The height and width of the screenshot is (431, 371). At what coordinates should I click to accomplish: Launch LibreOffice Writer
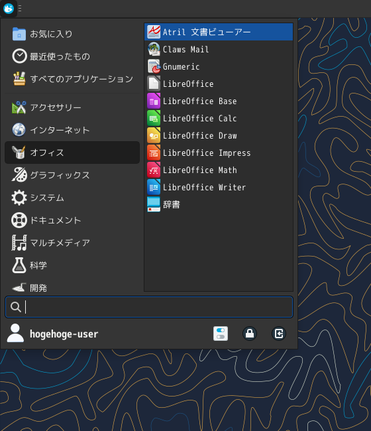pos(219,188)
